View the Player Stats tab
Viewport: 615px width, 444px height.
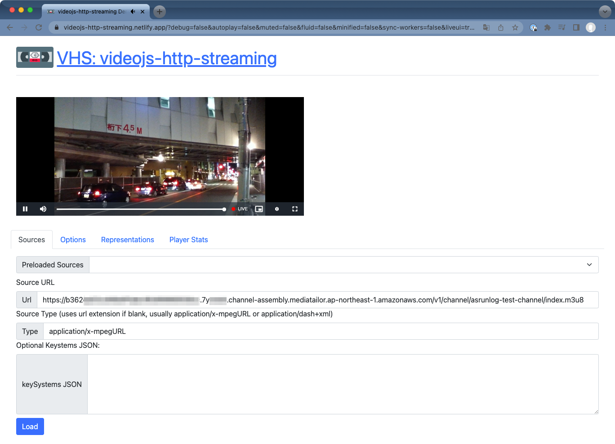[188, 240]
